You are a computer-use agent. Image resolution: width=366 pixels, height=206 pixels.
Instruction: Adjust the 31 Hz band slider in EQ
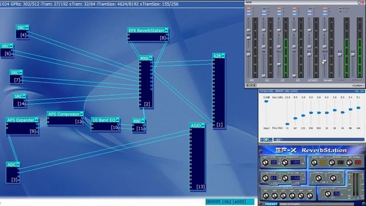[288, 124]
